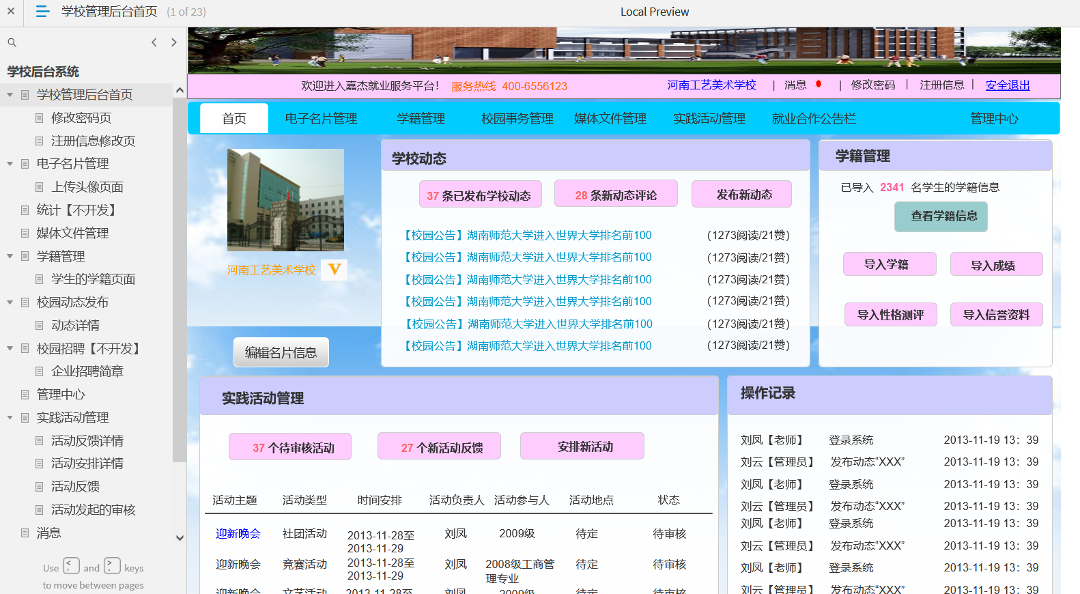Open 活动发起的审核 in the sidebar tree

pos(94,510)
